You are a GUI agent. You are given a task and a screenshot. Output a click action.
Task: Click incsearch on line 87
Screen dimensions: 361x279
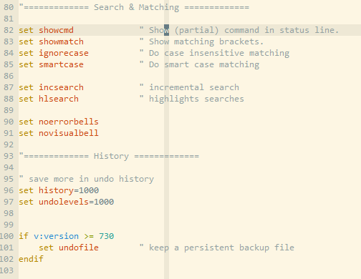pos(61,87)
